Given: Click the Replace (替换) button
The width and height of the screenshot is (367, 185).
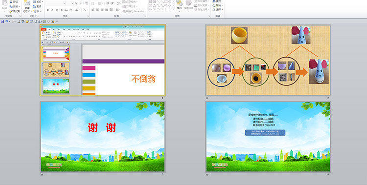Looking at the screenshot, I should [x=218, y=5].
